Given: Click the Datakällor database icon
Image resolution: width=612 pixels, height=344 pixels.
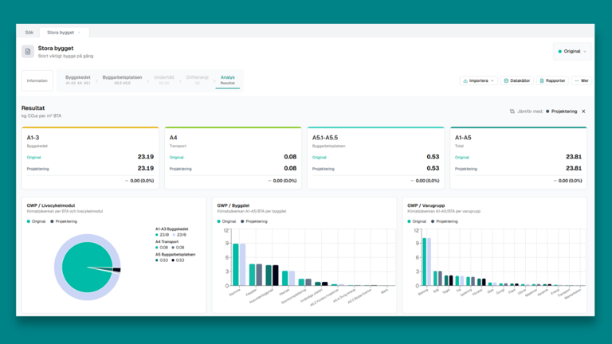Looking at the screenshot, I should (x=506, y=80).
